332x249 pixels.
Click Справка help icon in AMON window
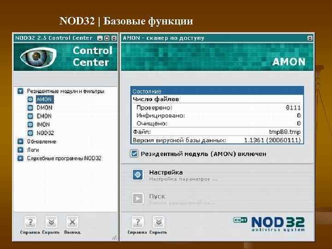point(137,222)
